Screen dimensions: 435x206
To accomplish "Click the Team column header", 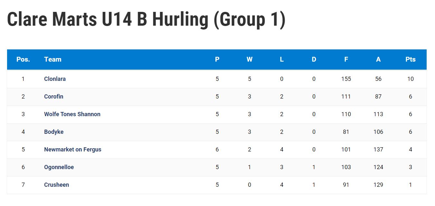I will tap(53, 59).
